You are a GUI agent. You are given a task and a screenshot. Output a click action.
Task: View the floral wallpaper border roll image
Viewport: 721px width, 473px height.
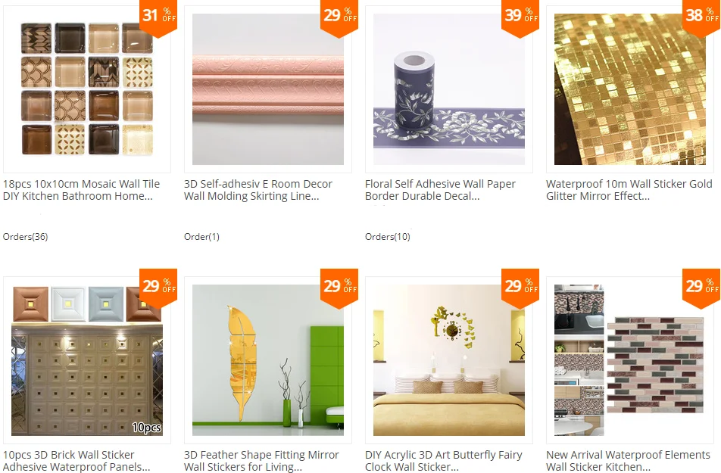(x=449, y=89)
